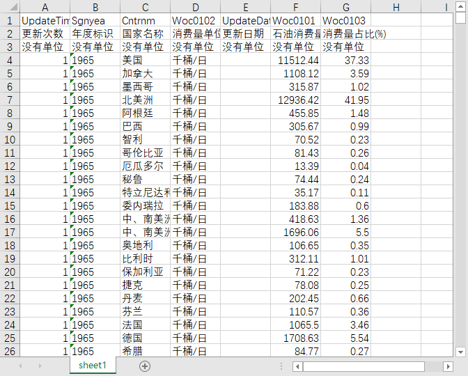Go to next sheet navigation arrow
468x376 pixels.
(40, 366)
